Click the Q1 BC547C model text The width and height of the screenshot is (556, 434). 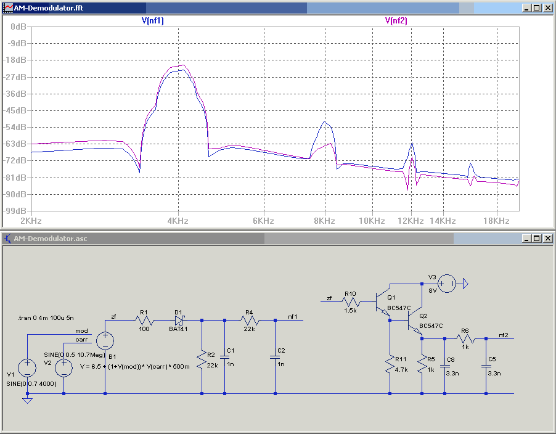(399, 308)
